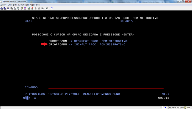Close the Terminal 3270 window

pyautogui.click(x=188, y=1)
